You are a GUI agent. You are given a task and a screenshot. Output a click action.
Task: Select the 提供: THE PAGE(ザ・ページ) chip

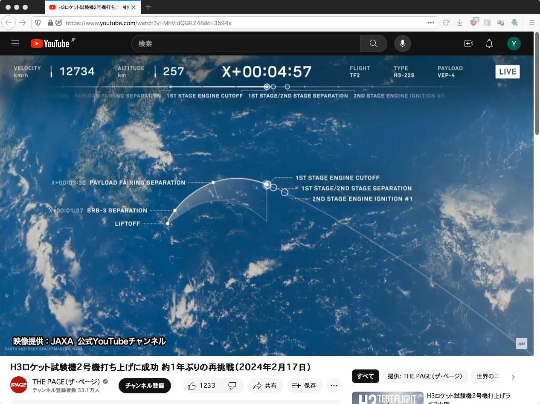[x=425, y=376]
